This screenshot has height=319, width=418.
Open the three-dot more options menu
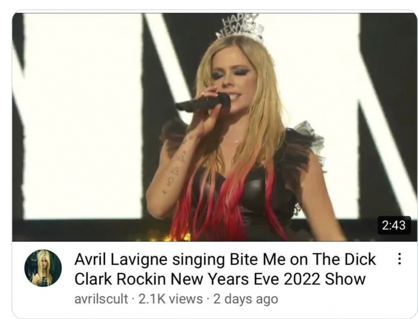click(x=399, y=259)
